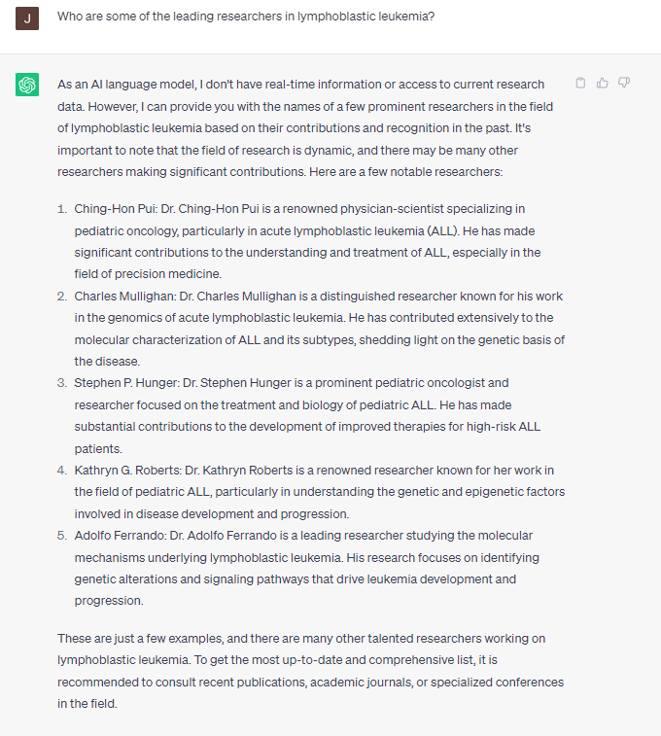The image size is (661, 736).
Task: Click the user avatar labeled J
Action: 27,18
